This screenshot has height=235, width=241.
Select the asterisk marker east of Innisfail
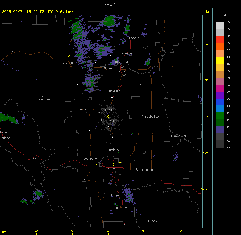pos(140,85)
